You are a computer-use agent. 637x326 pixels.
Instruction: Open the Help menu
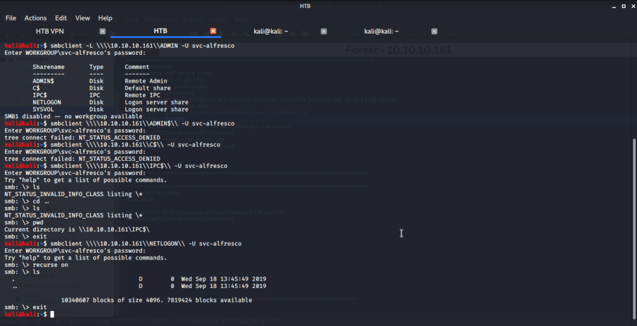[105, 18]
